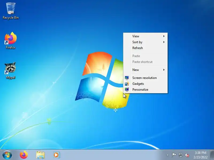Choose Refresh in the context menu
This screenshot has width=214, height=160.
point(145,48)
